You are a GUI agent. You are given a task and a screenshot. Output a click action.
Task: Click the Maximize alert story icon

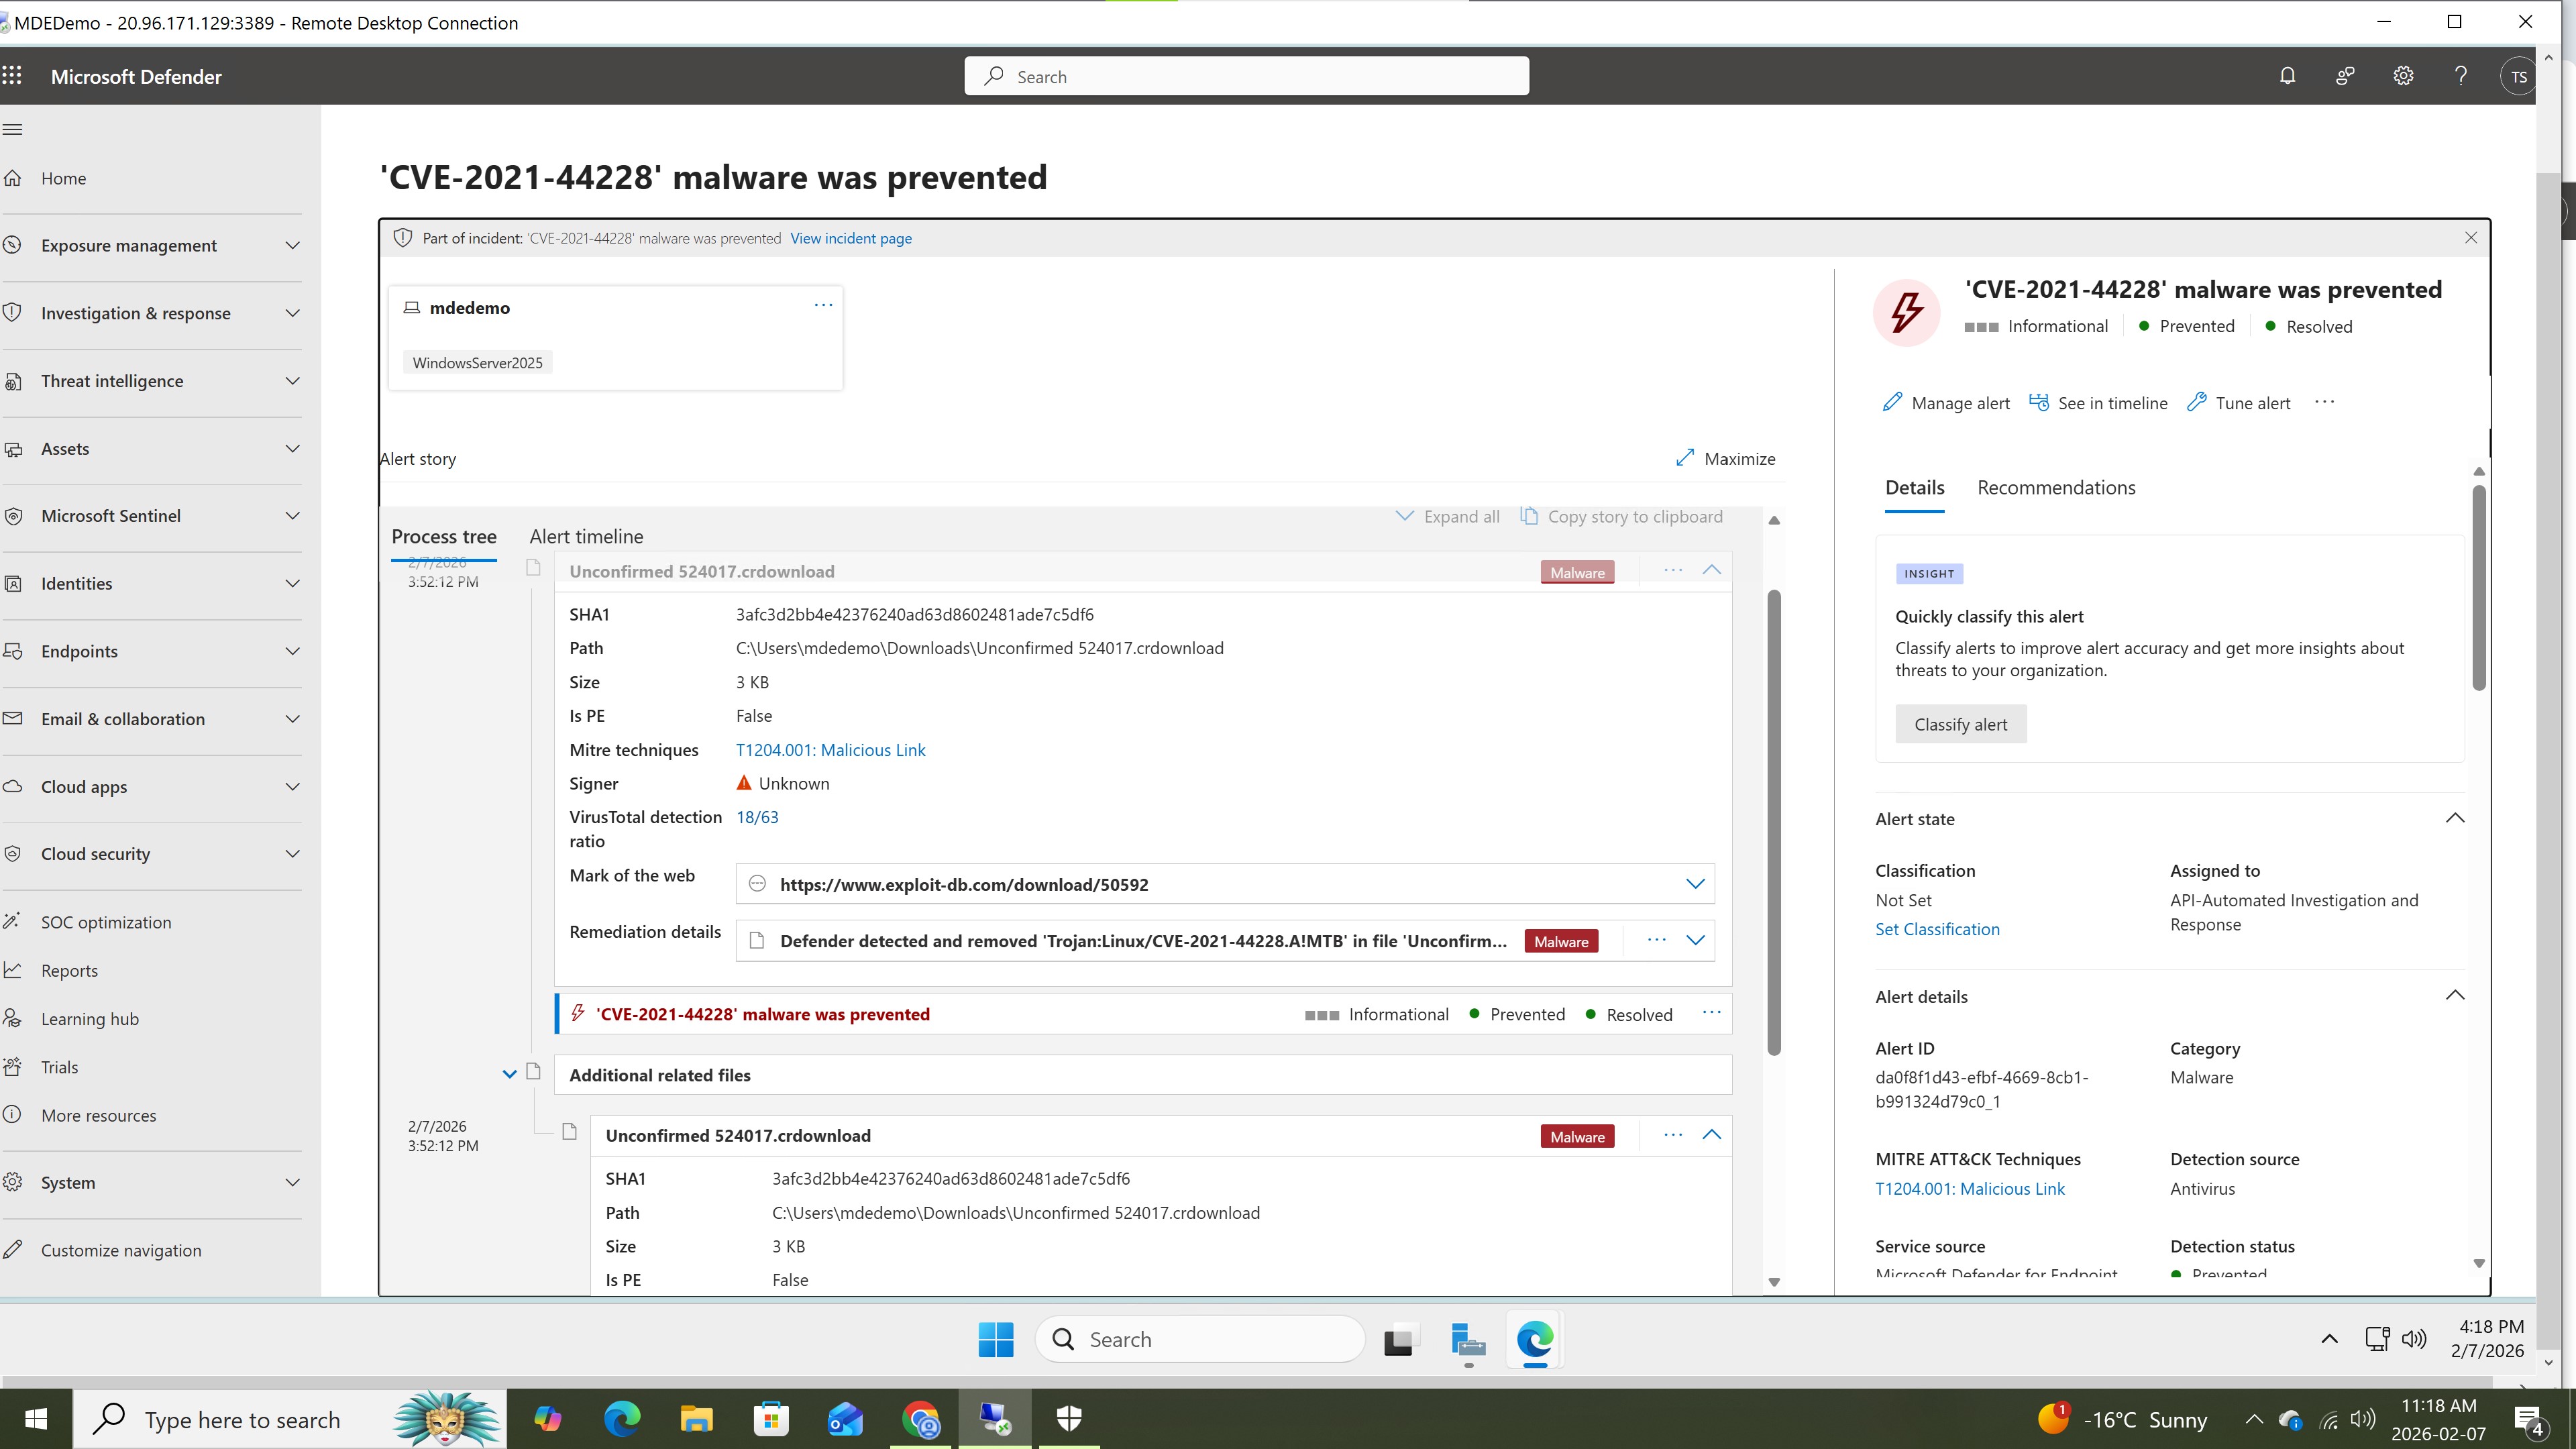coord(1685,458)
